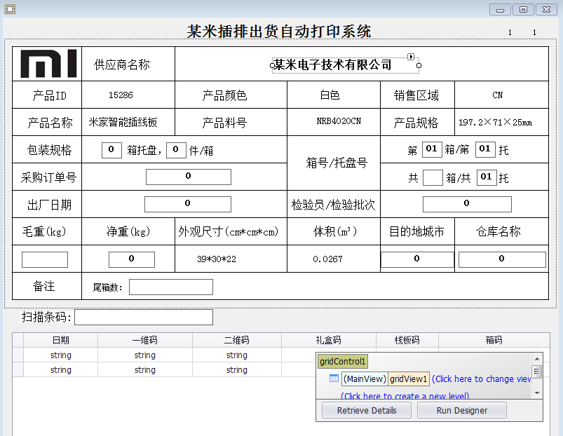Click the 尾箱数 text box
This screenshot has width=563, height=436.
point(171,287)
